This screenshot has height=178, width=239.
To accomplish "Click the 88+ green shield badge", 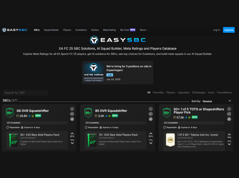I will coord(10,113).
